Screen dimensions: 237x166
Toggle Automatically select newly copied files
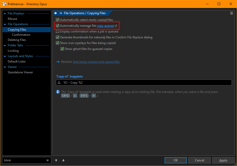(x=58, y=20)
